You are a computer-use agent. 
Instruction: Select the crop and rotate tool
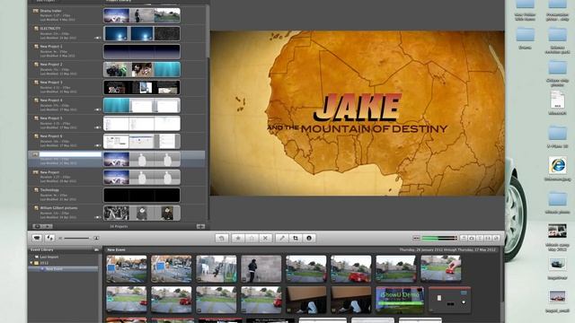tap(296, 238)
